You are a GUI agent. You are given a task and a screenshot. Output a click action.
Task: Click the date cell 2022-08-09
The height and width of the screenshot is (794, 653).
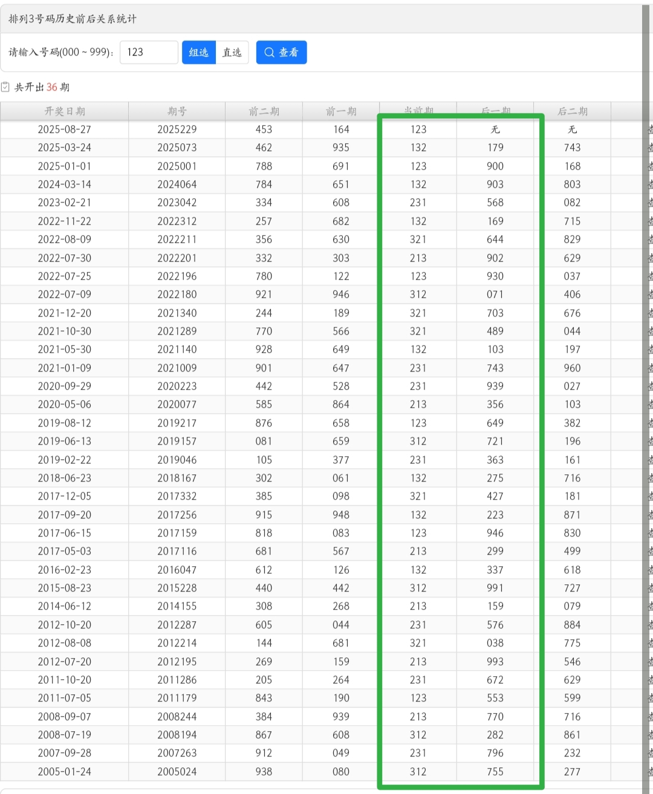coord(65,239)
